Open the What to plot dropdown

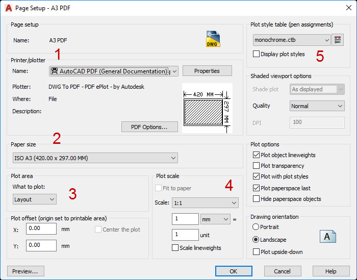tap(35, 199)
